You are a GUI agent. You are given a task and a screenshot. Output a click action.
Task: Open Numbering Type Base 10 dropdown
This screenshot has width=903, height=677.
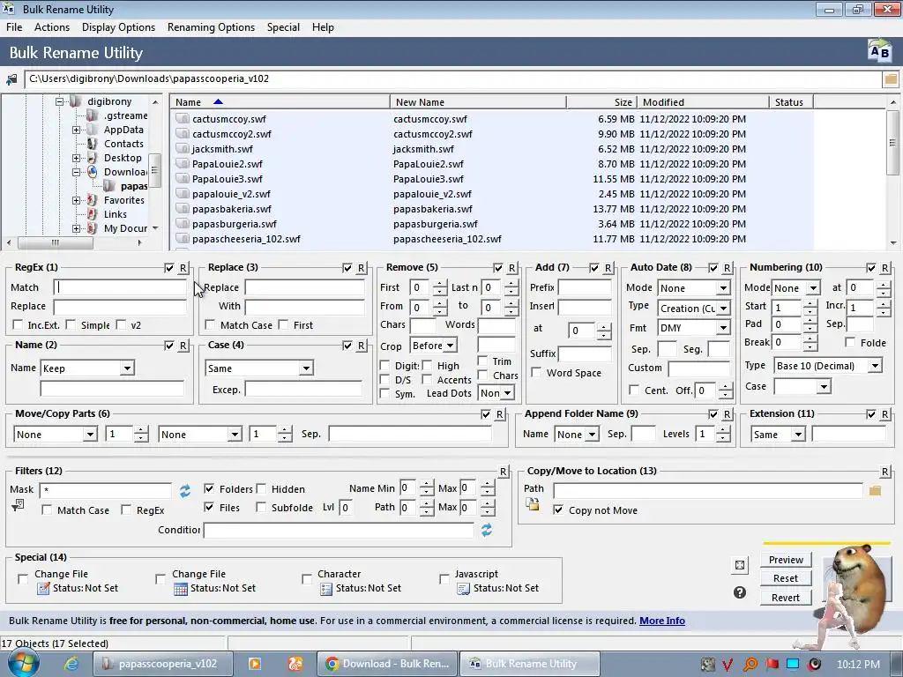pos(875,366)
